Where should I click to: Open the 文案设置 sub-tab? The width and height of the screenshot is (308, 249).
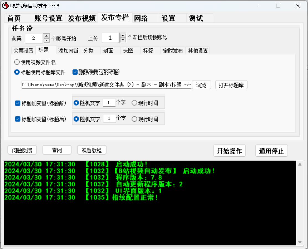pyautogui.click(x=24, y=50)
